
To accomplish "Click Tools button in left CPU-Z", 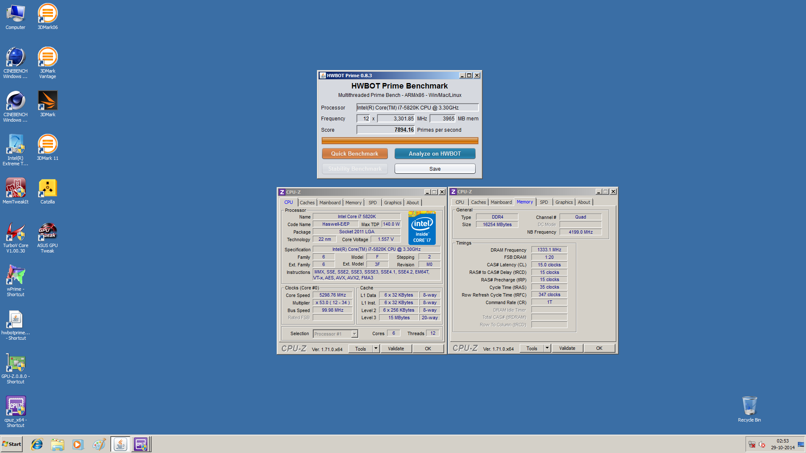I will coord(361,349).
